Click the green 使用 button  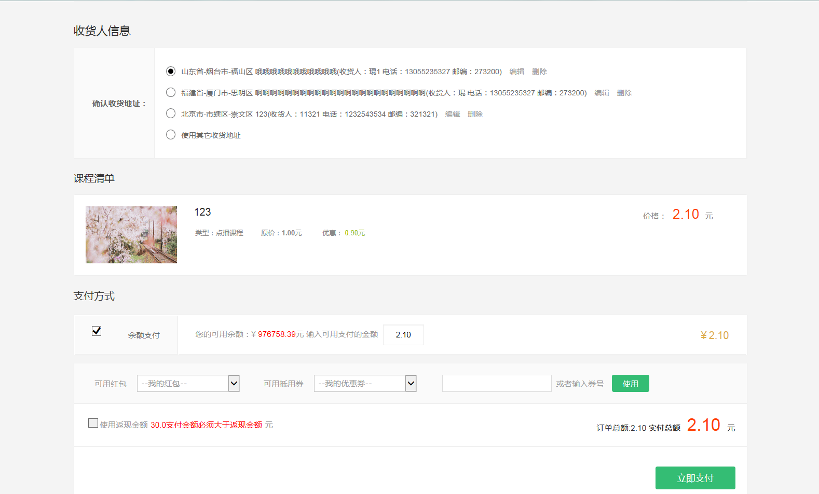pyautogui.click(x=631, y=384)
